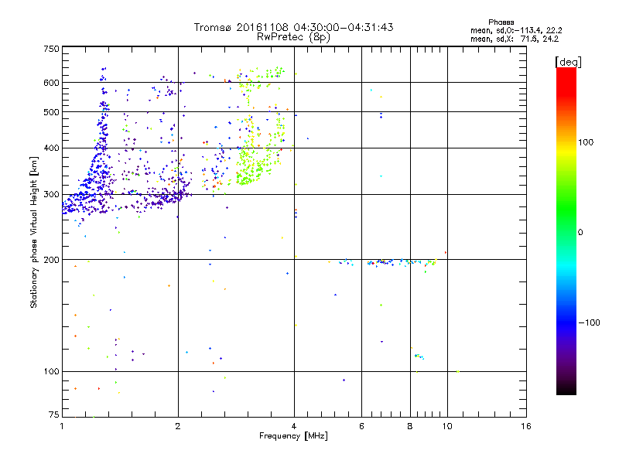Click the '8' frequency tick label
Viewport: 619px width, 464px height.
[x=410, y=426]
